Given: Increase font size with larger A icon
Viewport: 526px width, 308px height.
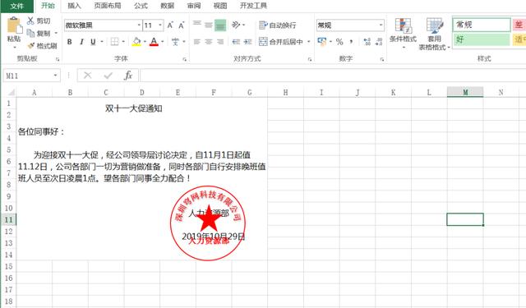Looking at the screenshot, I should point(170,25).
